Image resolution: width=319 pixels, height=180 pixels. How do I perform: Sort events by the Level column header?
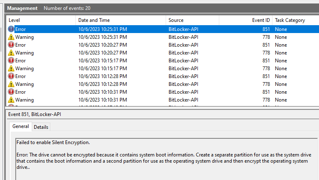point(40,20)
